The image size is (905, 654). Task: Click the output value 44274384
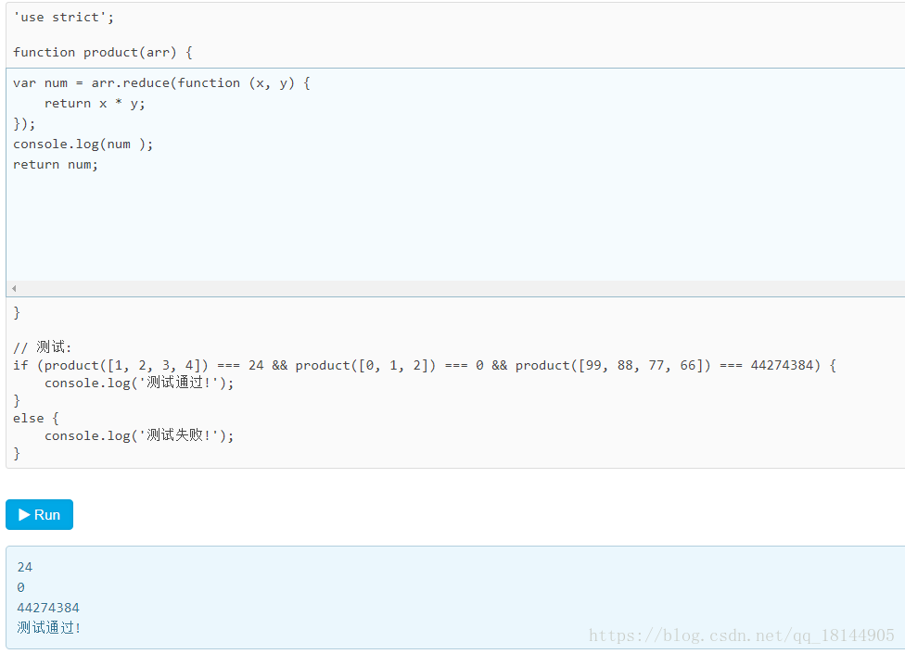tap(48, 608)
